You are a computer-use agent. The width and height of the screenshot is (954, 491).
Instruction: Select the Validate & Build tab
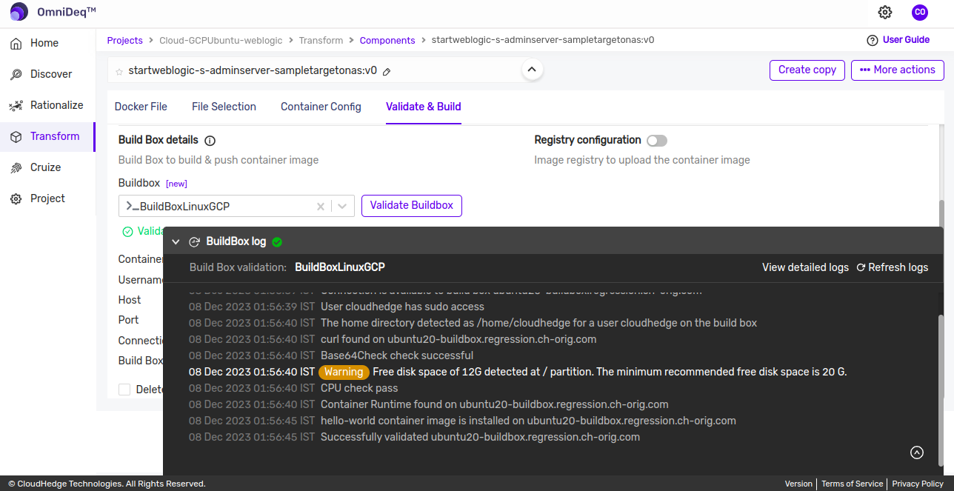tap(424, 107)
